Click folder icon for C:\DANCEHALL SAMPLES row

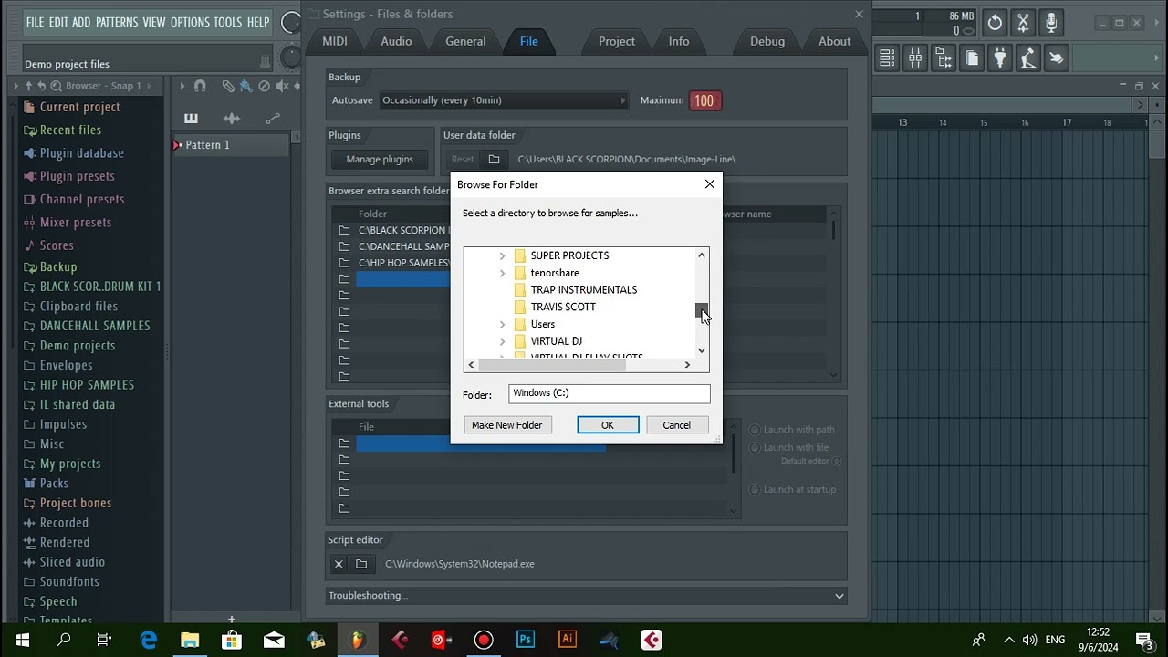click(x=344, y=246)
